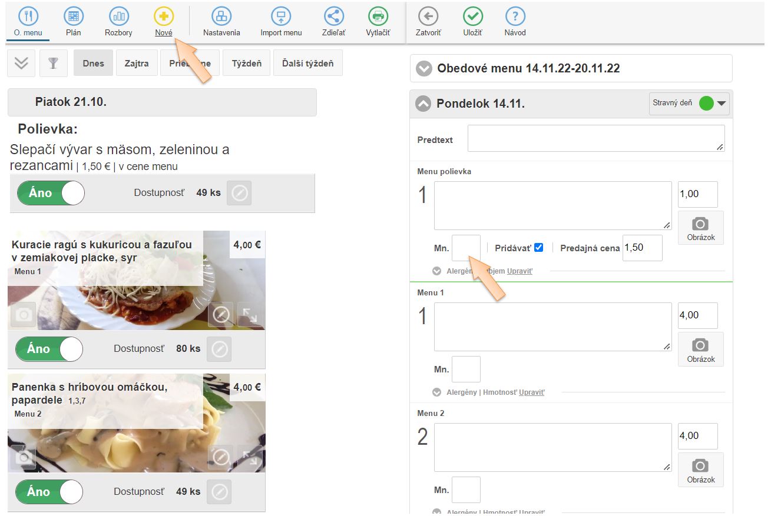
Task: Open the Návod help icon
Action: click(515, 17)
